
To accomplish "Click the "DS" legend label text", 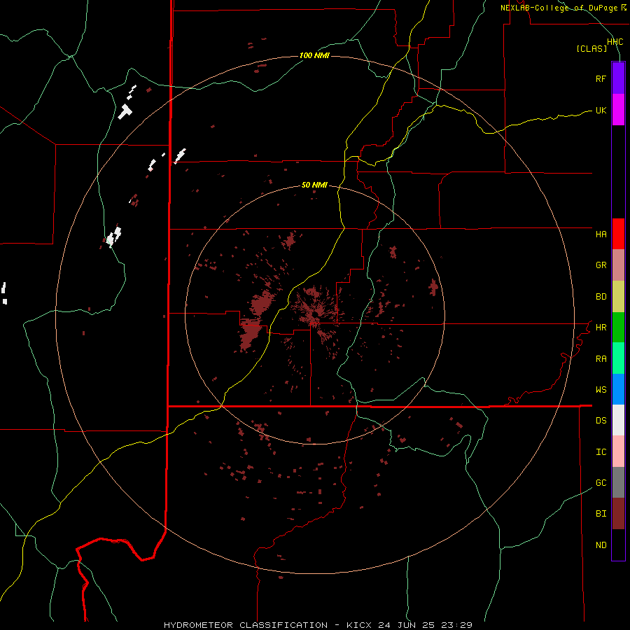I will (601, 421).
